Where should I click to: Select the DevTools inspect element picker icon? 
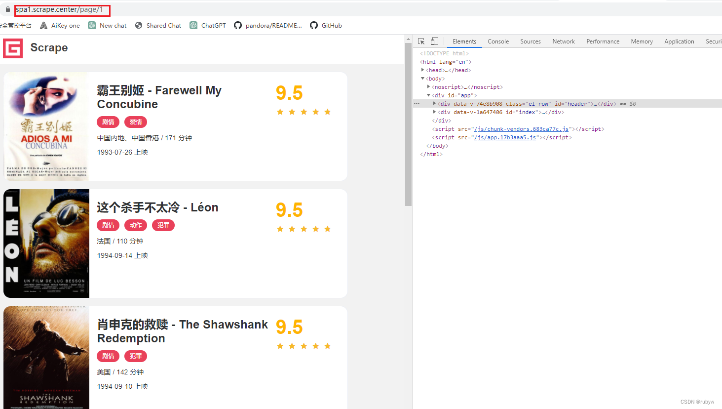click(421, 41)
